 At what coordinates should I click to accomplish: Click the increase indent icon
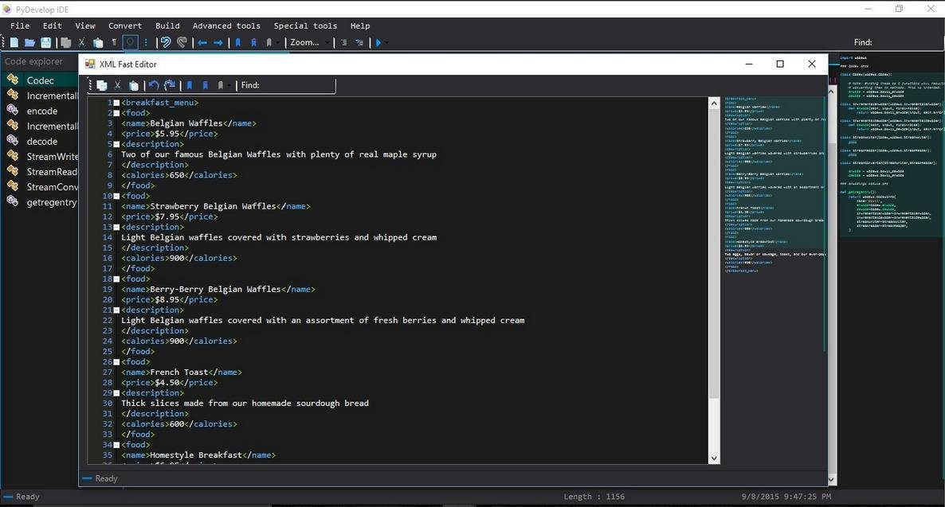click(x=343, y=42)
